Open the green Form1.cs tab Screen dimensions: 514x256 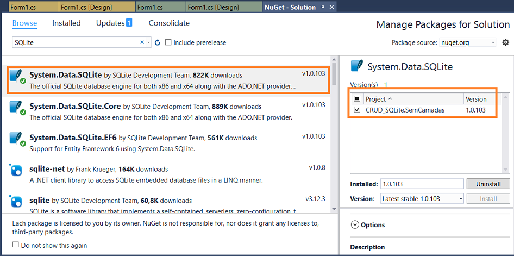point(160,7)
